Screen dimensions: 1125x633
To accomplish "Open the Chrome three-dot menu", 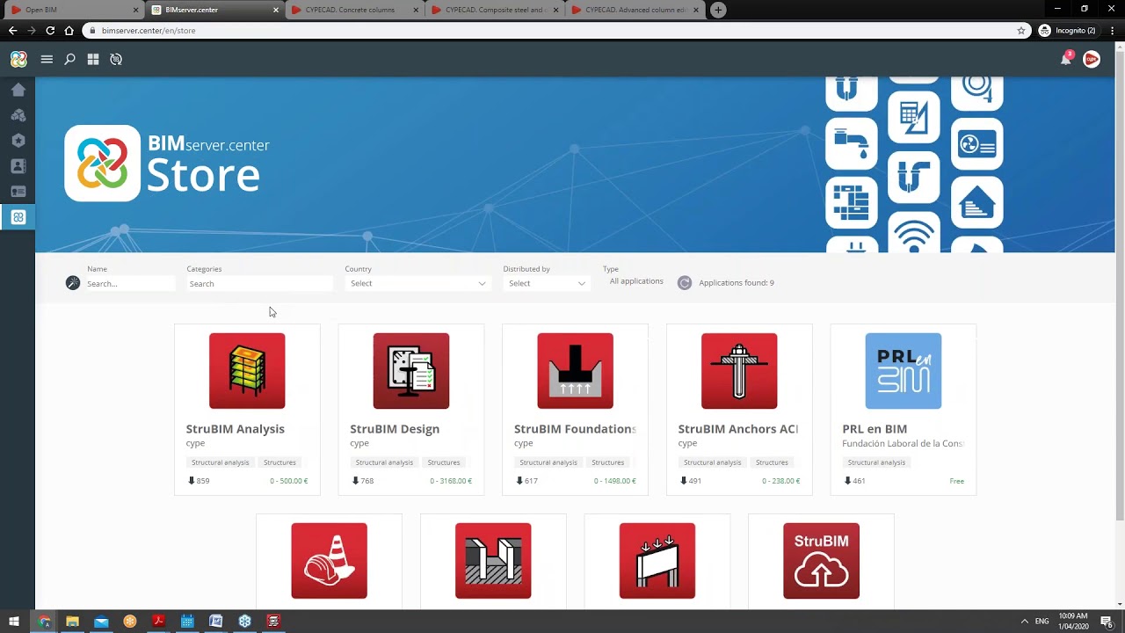I will tap(1111, 31).
